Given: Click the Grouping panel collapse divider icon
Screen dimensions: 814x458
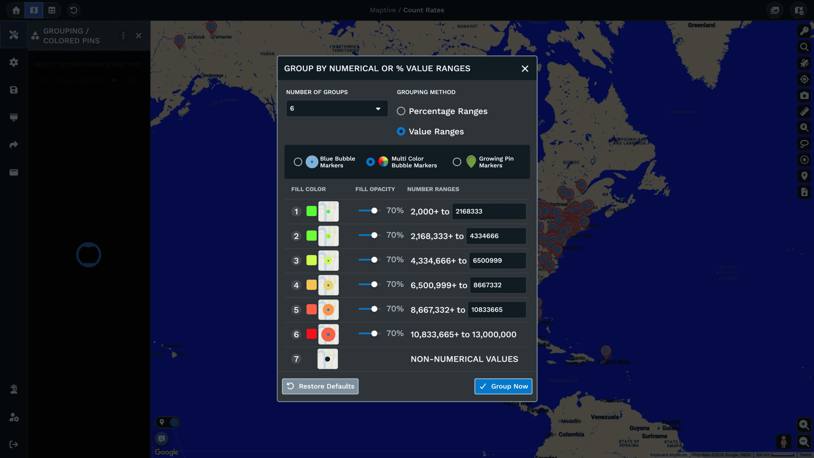Looking at the screenshot, I should click(x=123, y=36).
